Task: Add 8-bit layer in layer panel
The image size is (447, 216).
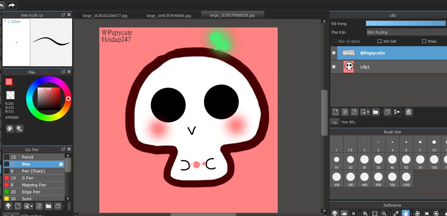Action: tap(345, 112)
